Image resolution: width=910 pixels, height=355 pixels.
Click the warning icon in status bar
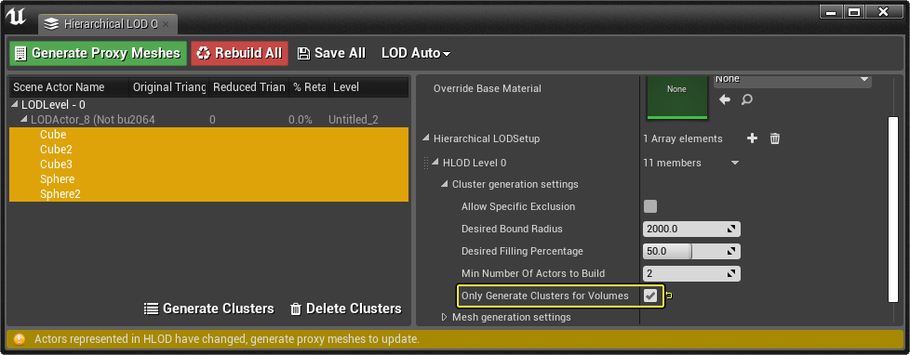click(20, 339)
